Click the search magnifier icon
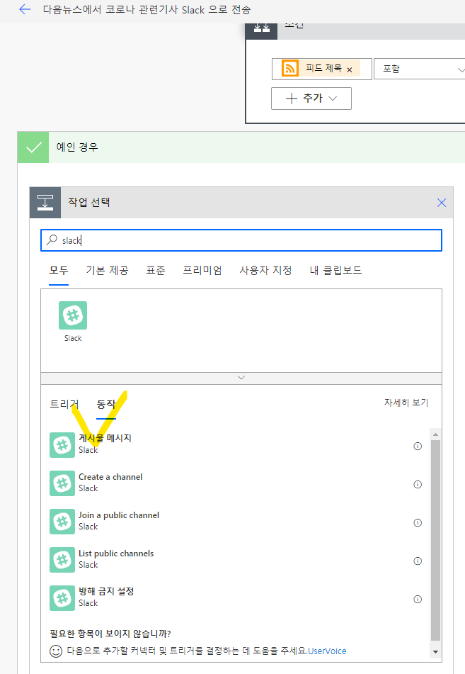Viewport: 465px width, 674px height. click(52, 240)
